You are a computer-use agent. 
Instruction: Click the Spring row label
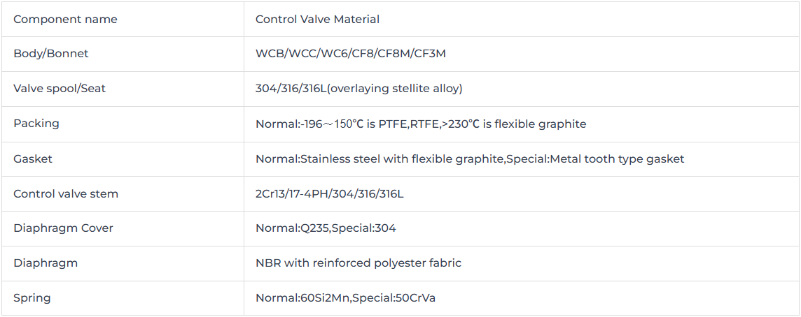[x=32, y=298]
